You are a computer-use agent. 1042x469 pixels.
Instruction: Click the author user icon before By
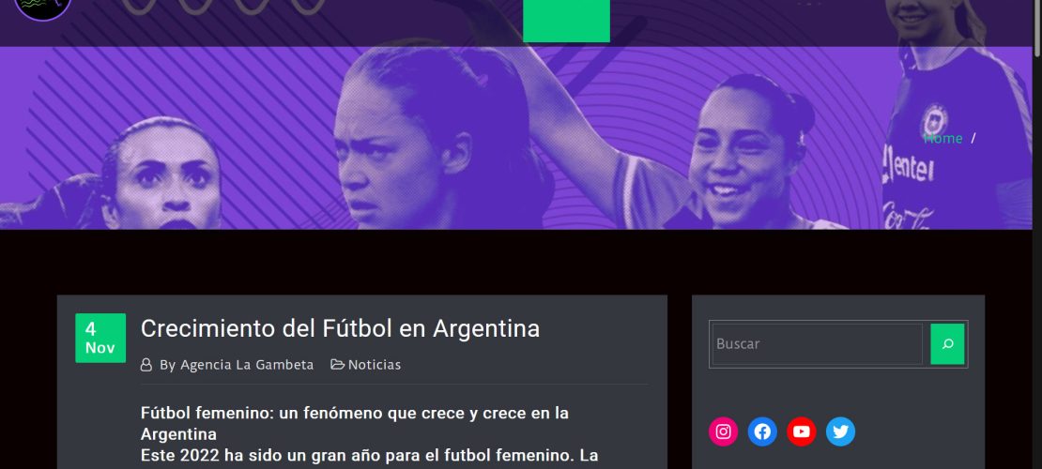click(146, 365)
